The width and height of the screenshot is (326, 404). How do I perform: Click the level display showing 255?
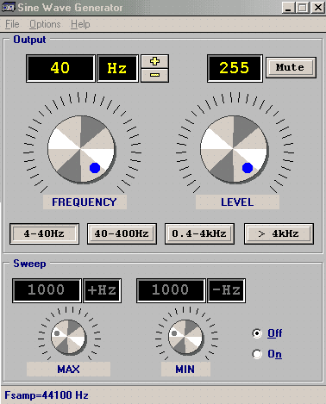(x=235, y=68)
